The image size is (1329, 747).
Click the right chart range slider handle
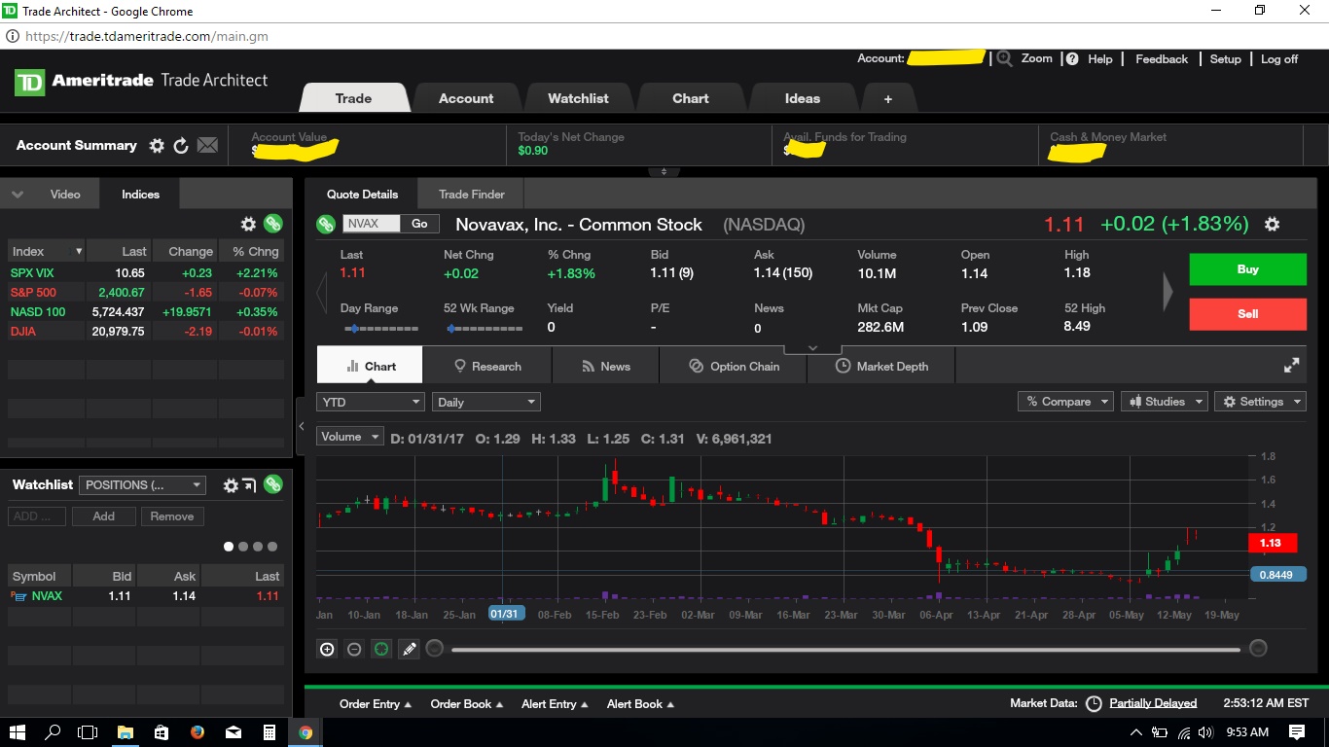[x=1258, y=649]
